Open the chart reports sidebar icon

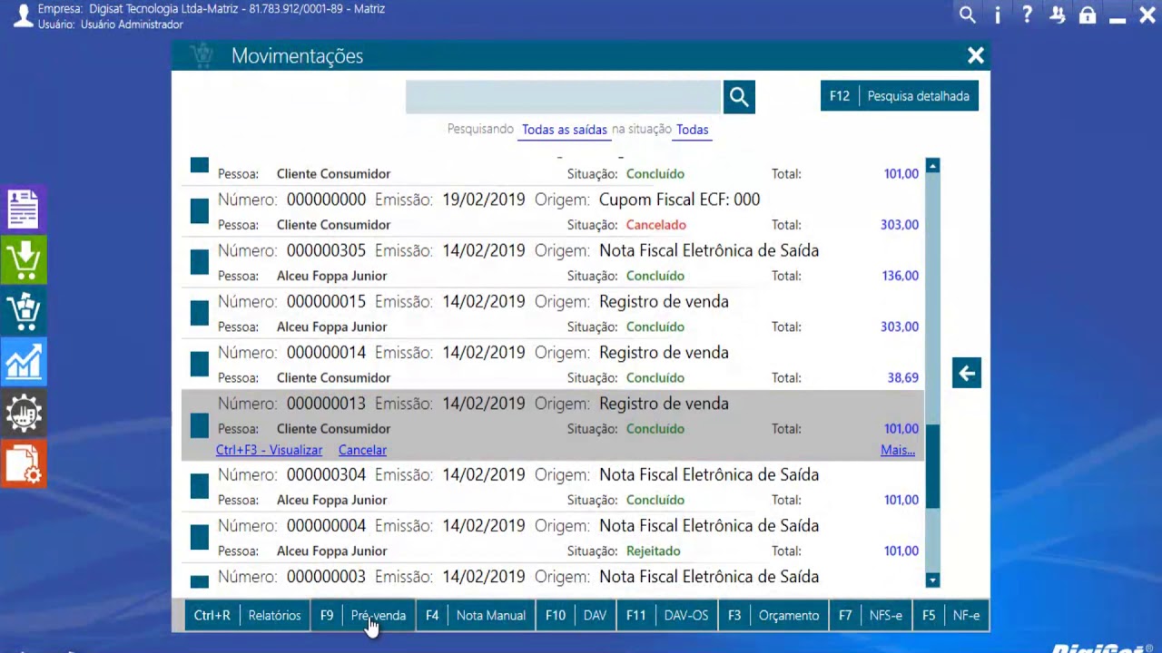tap(24, 362)
